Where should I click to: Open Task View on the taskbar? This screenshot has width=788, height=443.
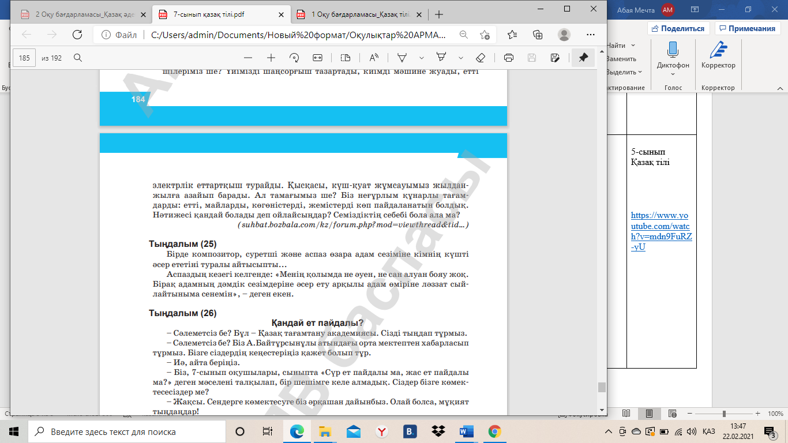(x=268, y=431)
